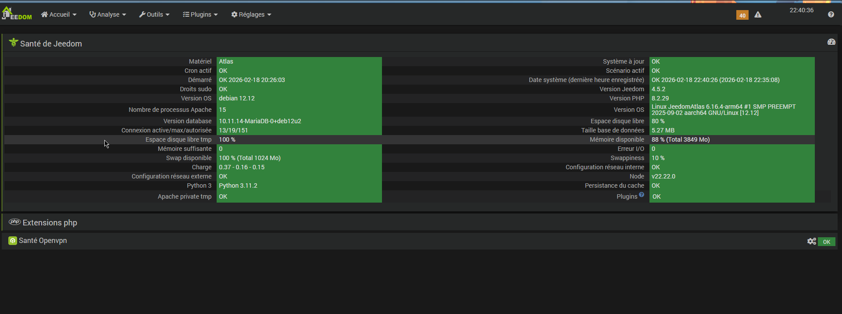The image size is (842, 314).
Task: Click the Espace disque libre tmp label
Action: point(178,139)
